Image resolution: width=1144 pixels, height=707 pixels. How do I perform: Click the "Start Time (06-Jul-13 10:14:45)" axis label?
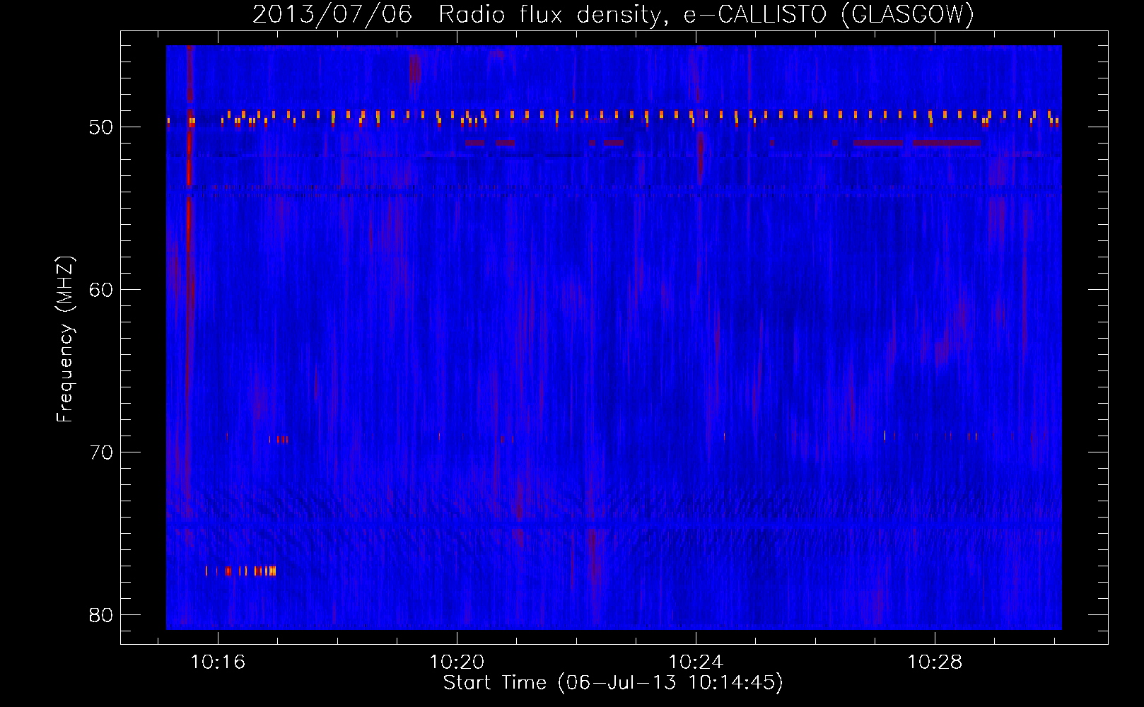click(x=613, y=683)
